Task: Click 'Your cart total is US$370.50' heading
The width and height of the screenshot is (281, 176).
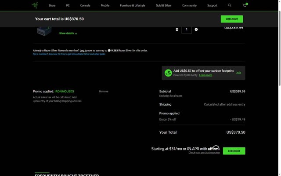Action: click(x=59, y=19)
